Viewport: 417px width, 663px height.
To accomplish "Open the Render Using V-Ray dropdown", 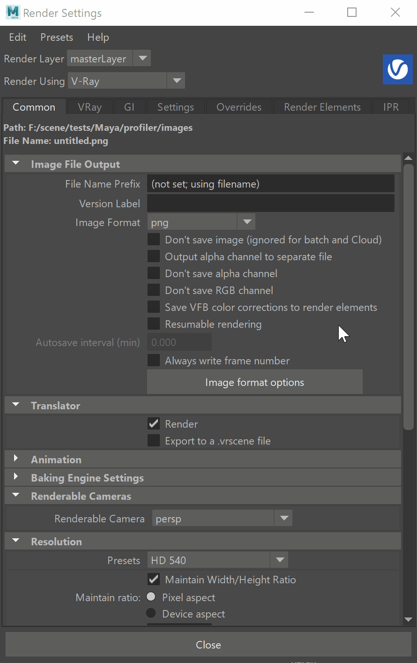I will pyautogui.click(x=127, y=81).
